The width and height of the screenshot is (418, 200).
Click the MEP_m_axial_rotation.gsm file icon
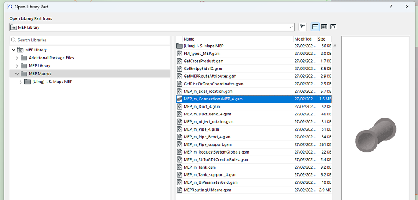(x=180, y=92)
